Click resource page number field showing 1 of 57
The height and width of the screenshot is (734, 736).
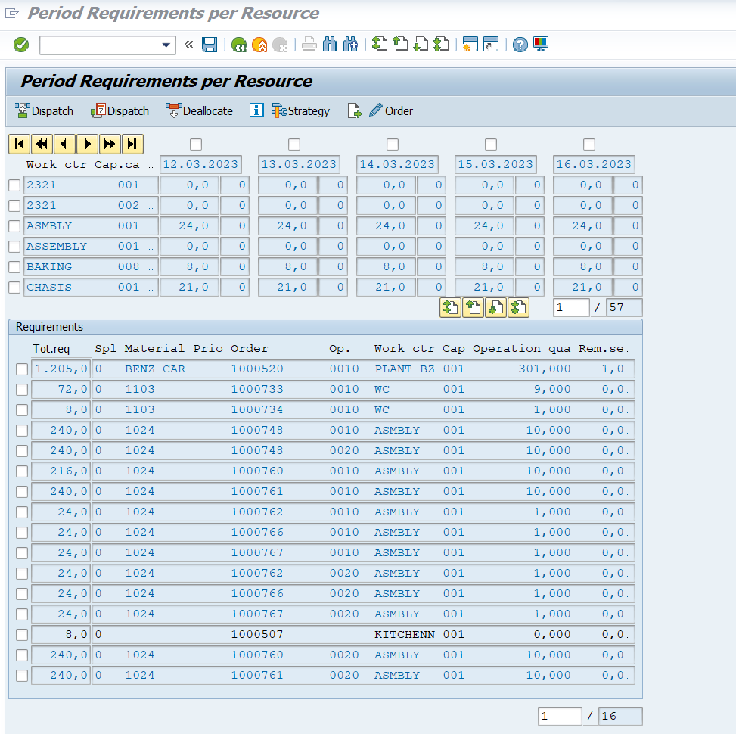[x=571, y=307]
